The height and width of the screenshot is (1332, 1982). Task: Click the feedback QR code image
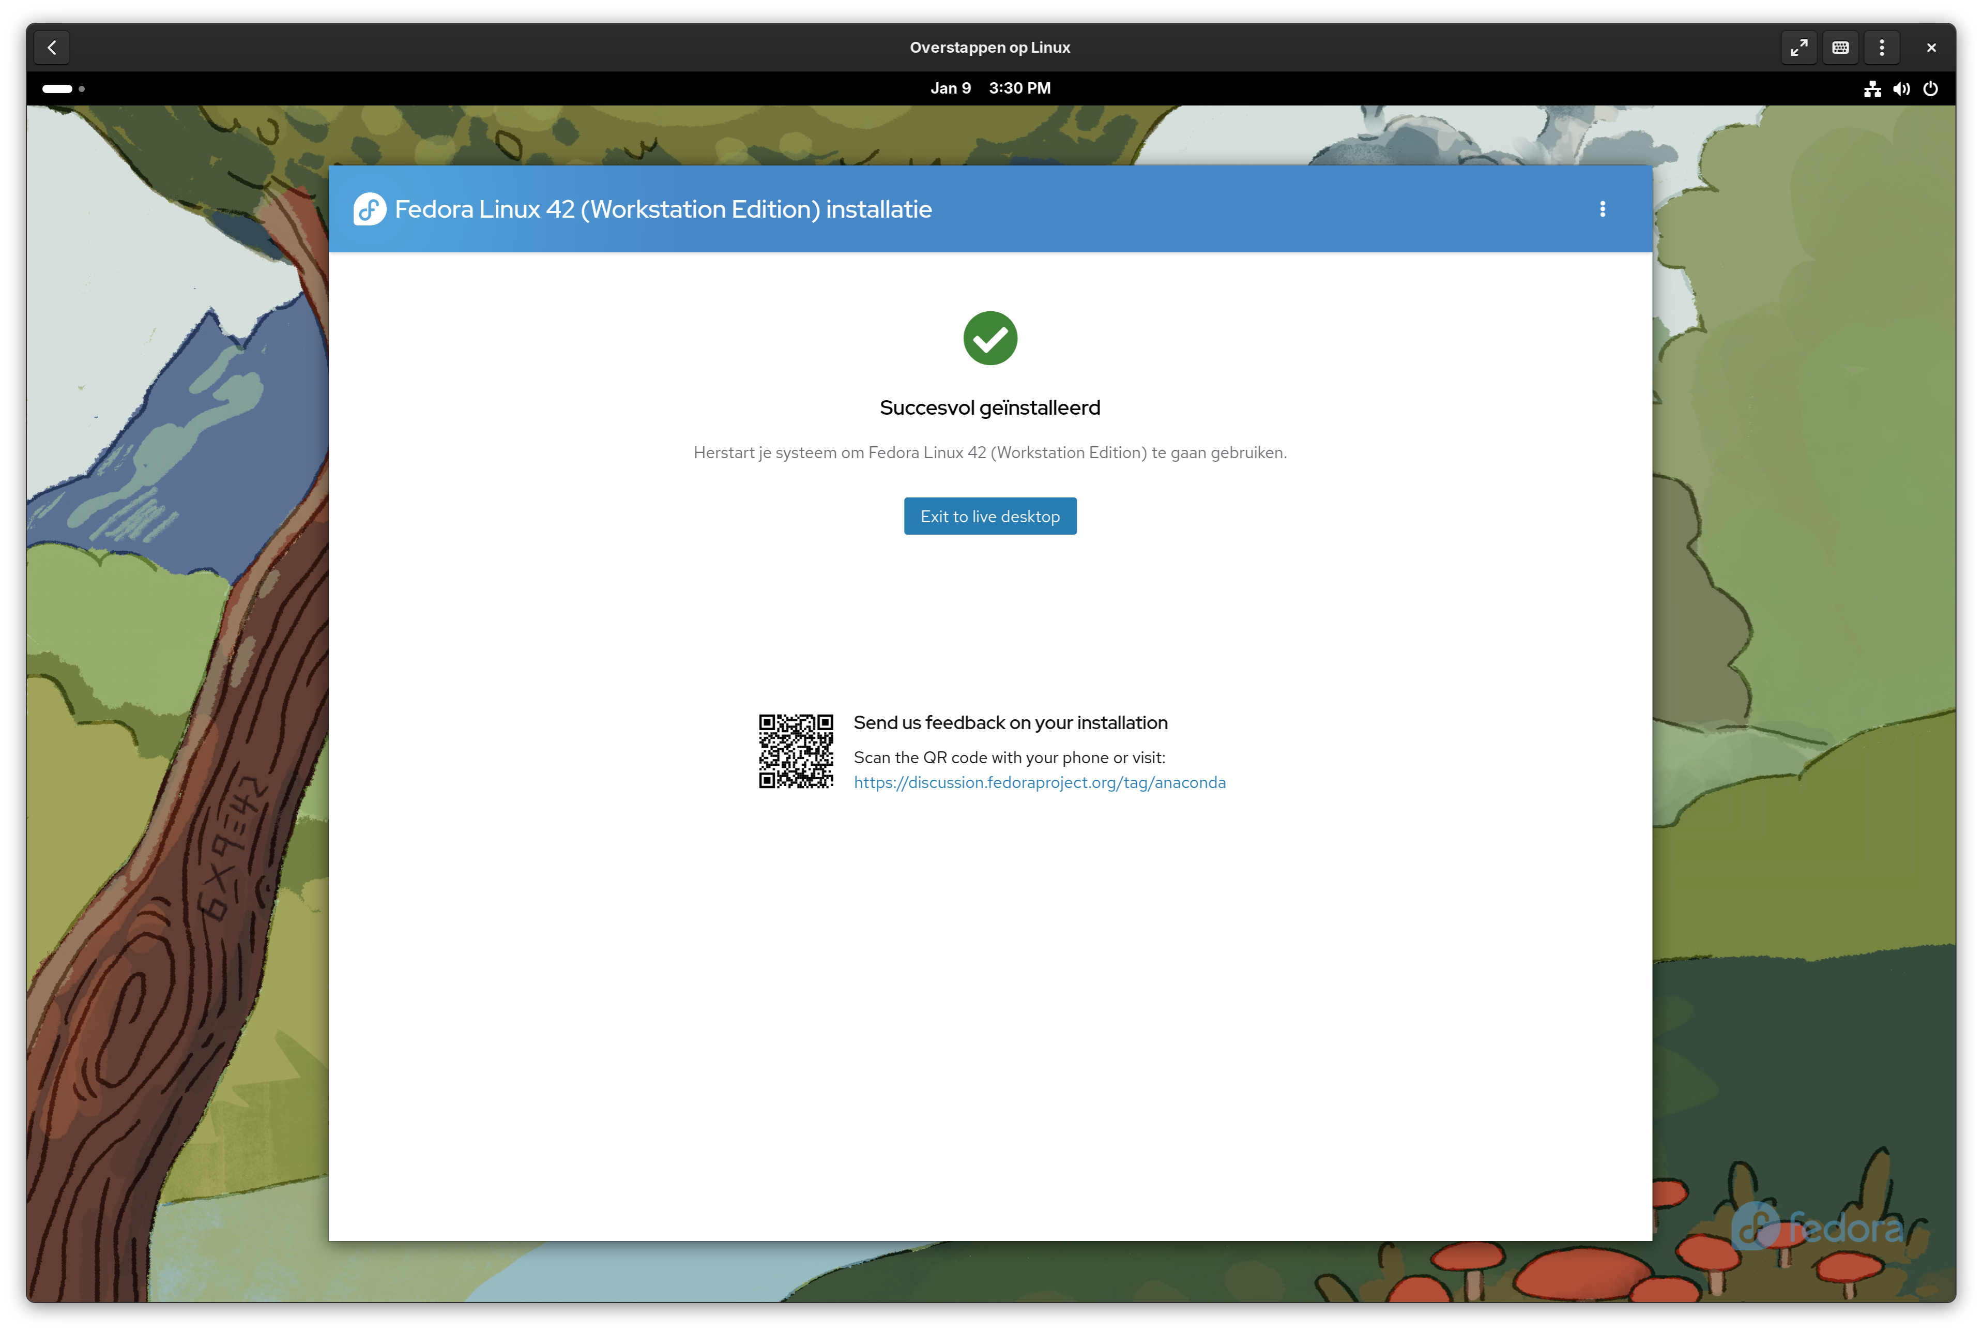coord(796,752)
